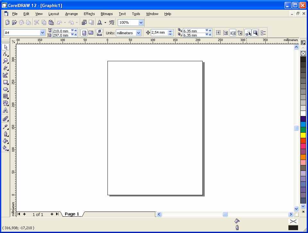Toggle portrait page orientation
Image resolution: width=308 pixels, height=233 pixels.
[x=84, y=33]
